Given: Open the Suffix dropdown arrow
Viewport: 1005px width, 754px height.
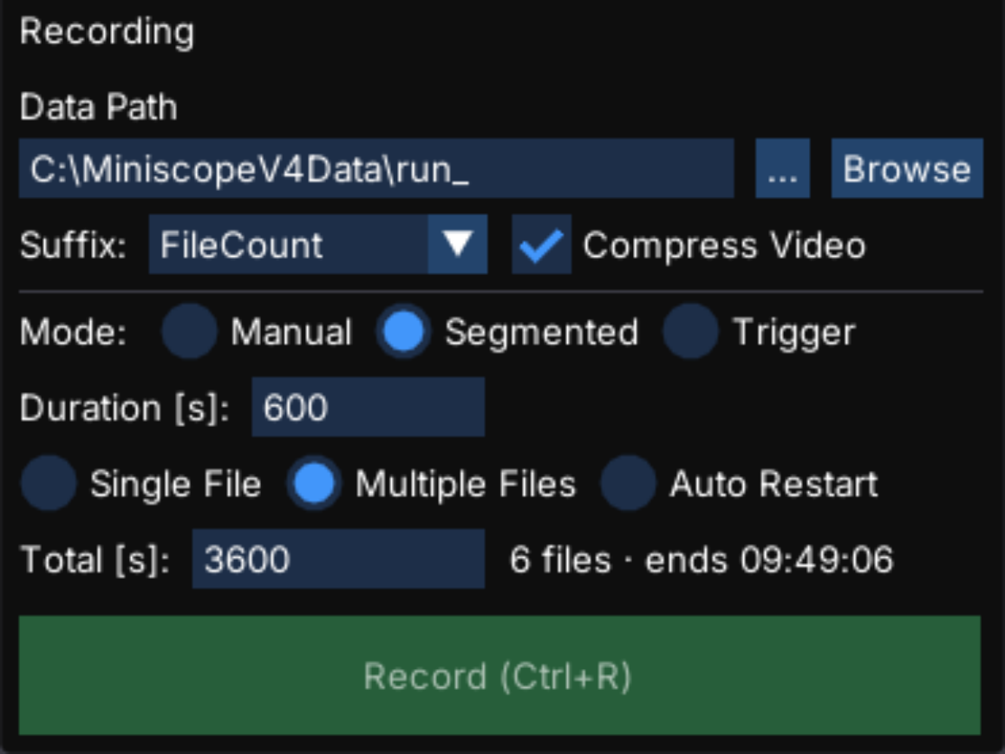Looking at the screenshot, I should coord(458,245).
